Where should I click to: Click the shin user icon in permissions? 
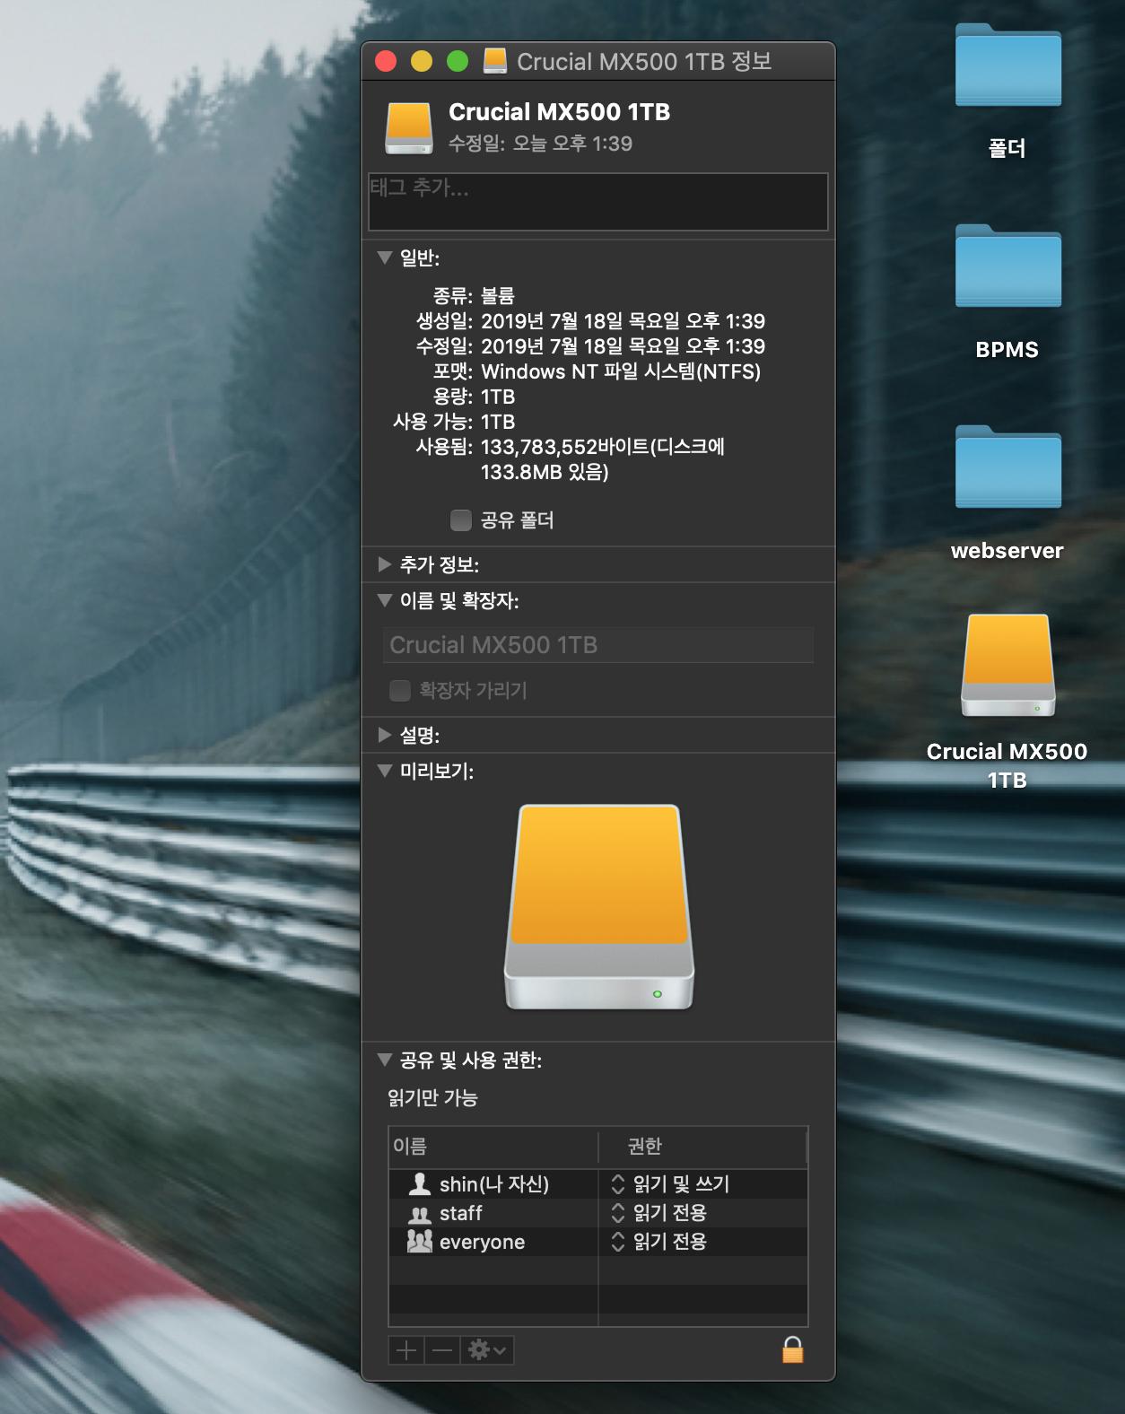pyautogui.click(x=419, y=1184)
